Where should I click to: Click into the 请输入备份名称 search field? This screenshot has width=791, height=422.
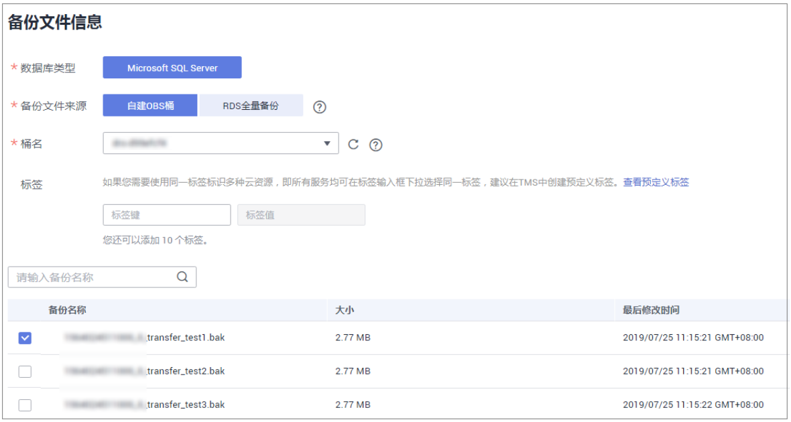coord(94,277)
